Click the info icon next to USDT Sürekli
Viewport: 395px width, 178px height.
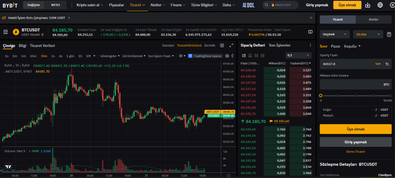[x=42, y=34]
